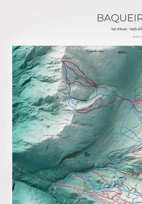Click the Vaqueira village label
142x204 pixels.
pyautogui.click(x=48, y=183)
